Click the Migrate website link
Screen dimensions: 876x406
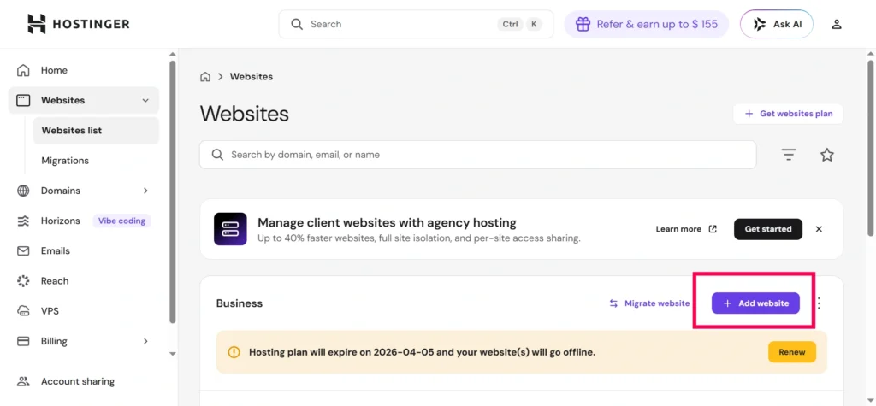[x=649, y=303]
